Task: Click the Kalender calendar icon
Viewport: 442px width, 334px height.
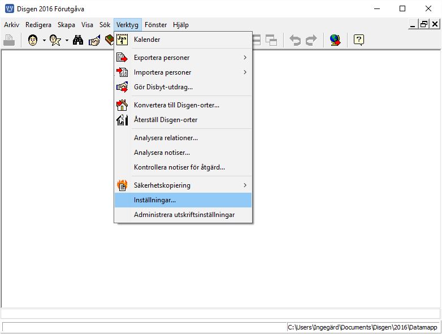Action: point(122,40)
